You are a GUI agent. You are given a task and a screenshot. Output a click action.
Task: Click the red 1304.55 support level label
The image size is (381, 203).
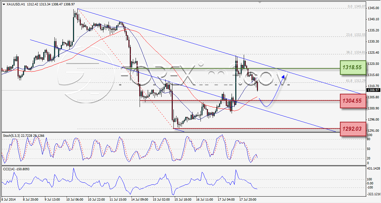354,101
